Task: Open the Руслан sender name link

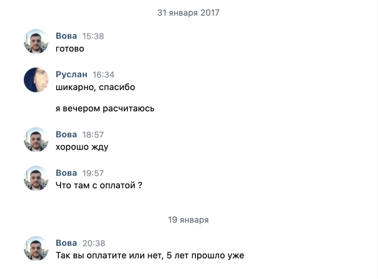Action: pos(71,74)
